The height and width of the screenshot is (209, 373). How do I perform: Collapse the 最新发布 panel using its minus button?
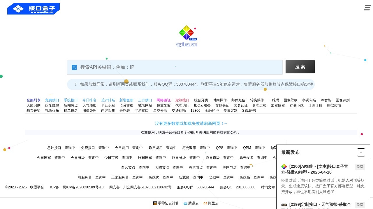tap(361, 152)
